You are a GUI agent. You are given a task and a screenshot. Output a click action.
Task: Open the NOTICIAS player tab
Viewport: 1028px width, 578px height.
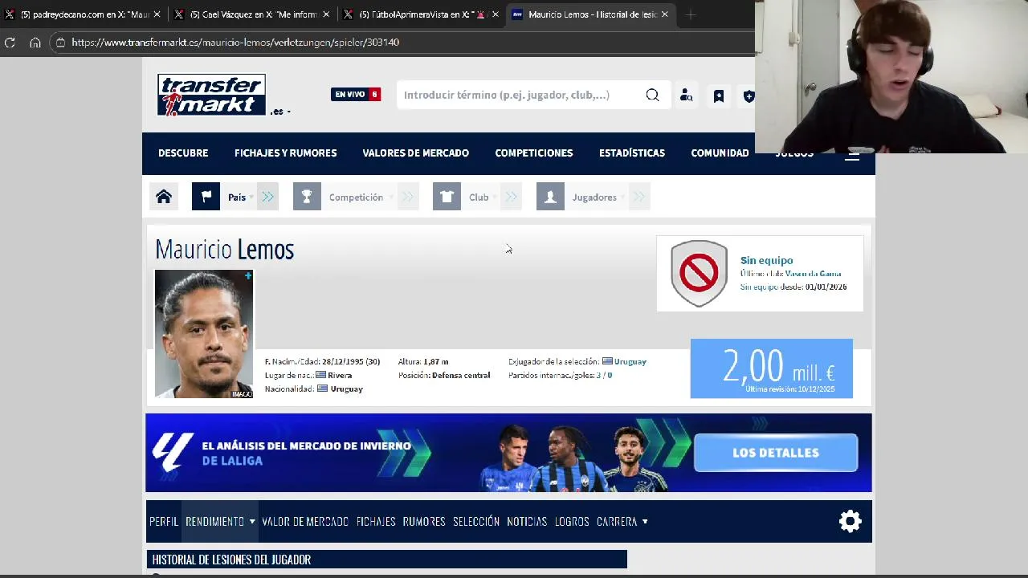coord(527,522)
